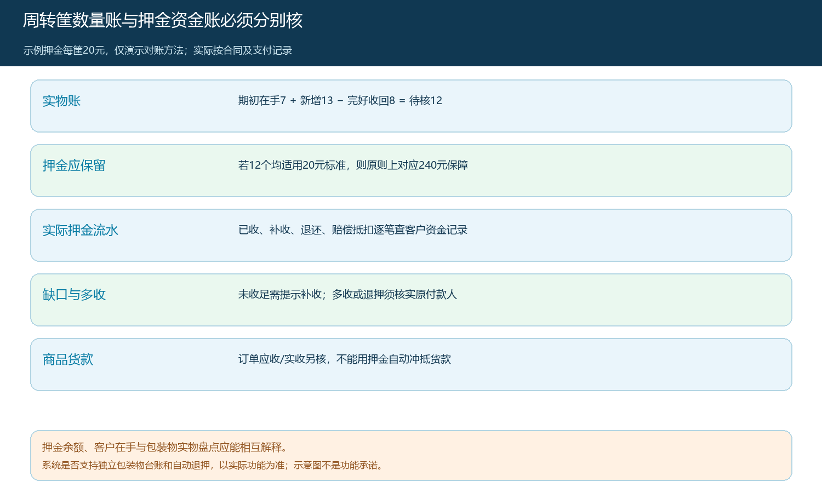Select the text 已收、补收、退还、赔偿抵扣逐笔查客户资金记录
The height and width of the screenshot is (493, 822).
353,230
